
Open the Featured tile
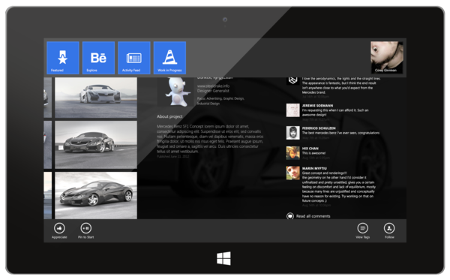point(63,58)
